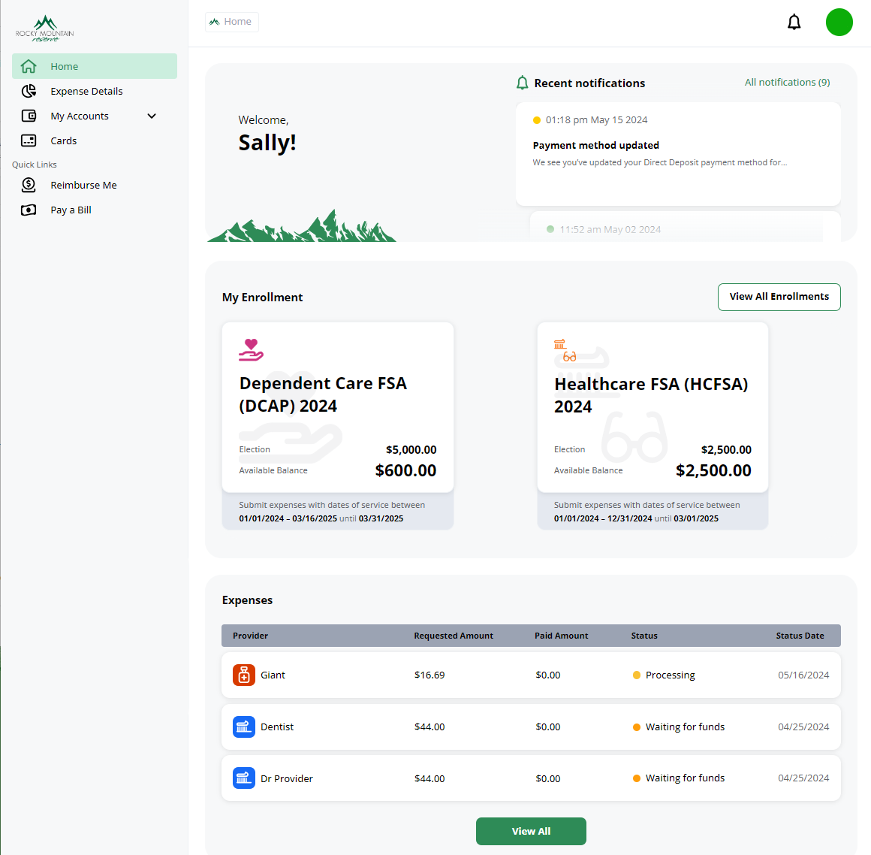
Task: Open the Pay a Bill quick link
Action: click(71, 210)
